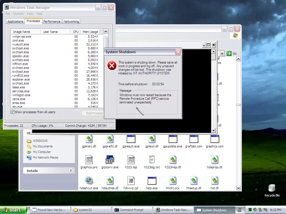
Task: Click the green Go arrow in Explorer
Action: pos(229,53)
